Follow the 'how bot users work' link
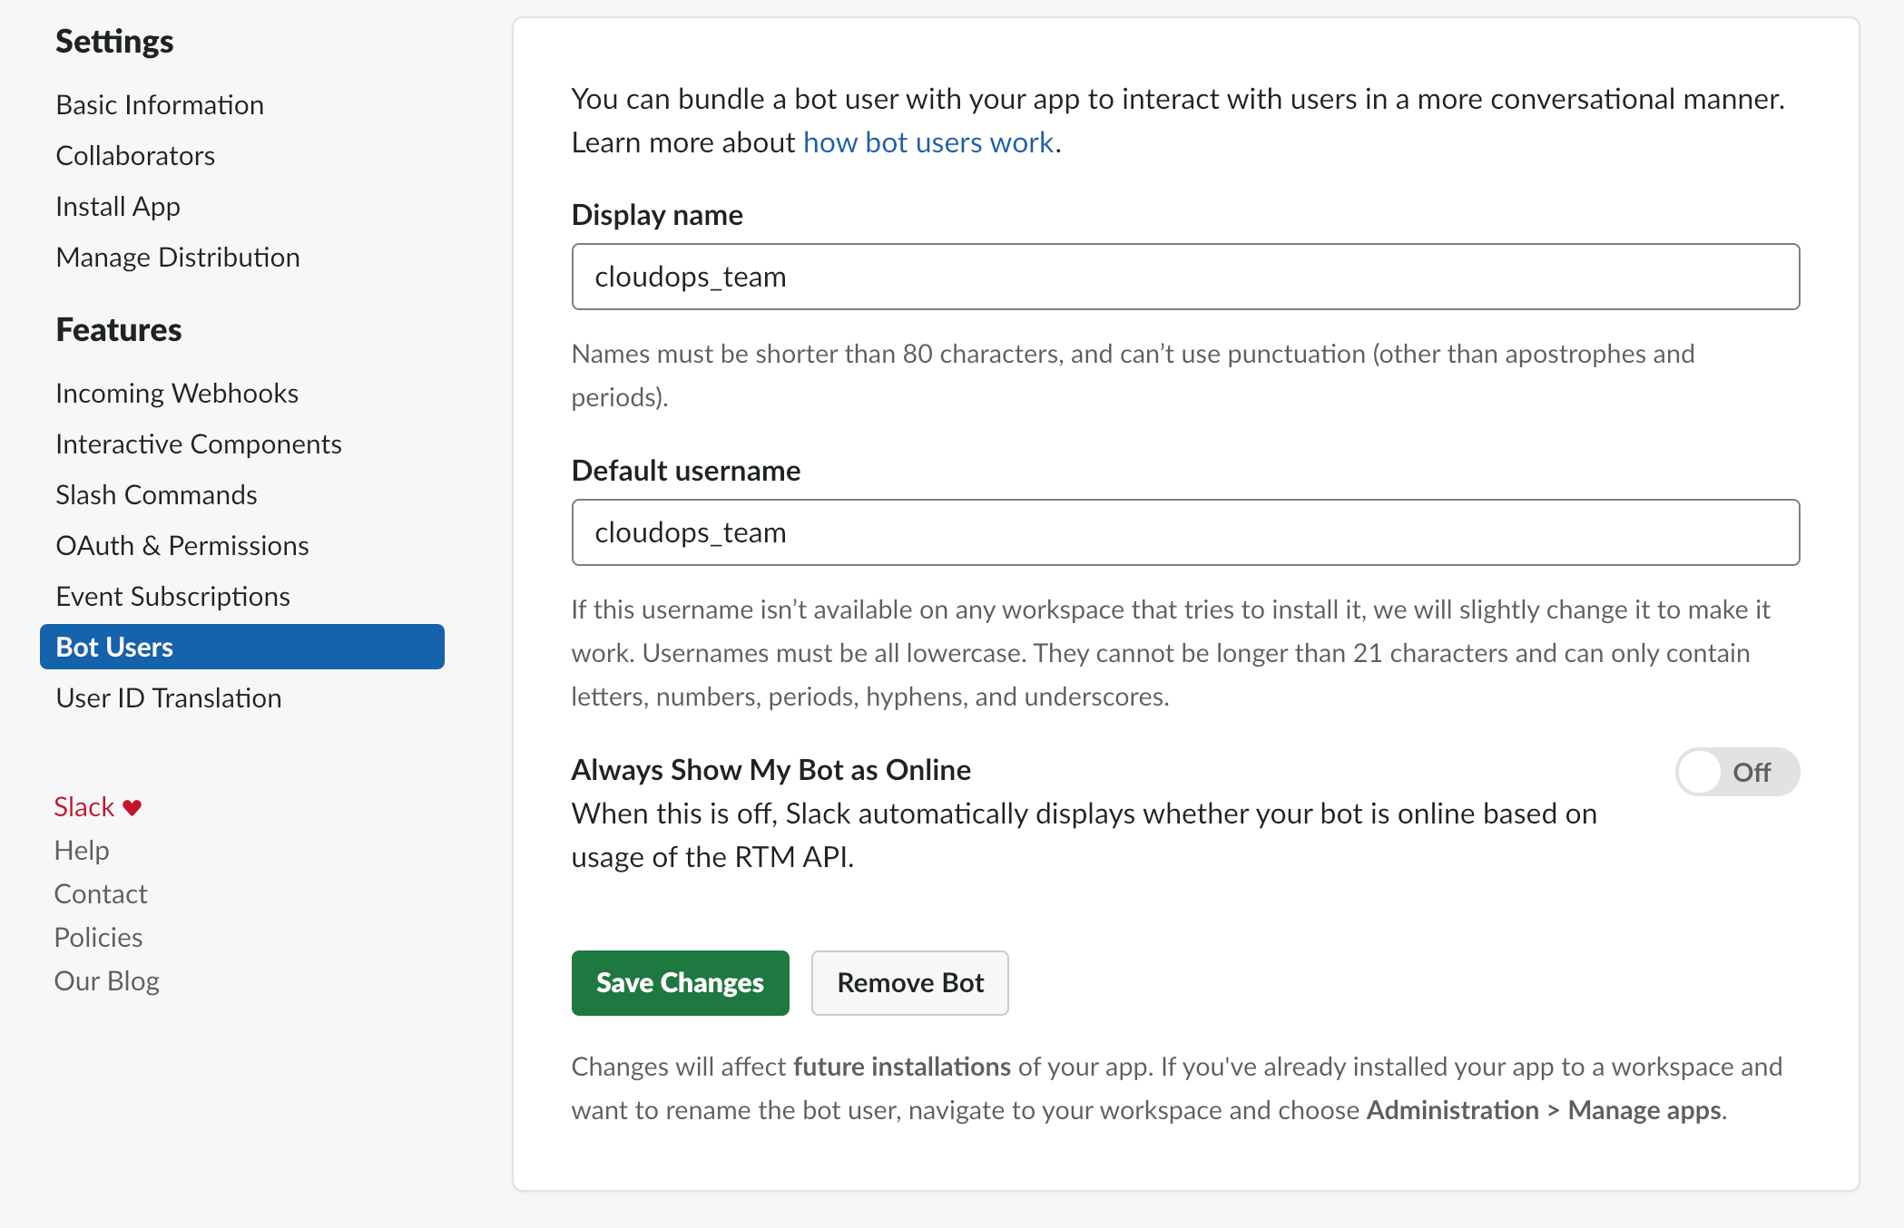 [x=927, y=142]
